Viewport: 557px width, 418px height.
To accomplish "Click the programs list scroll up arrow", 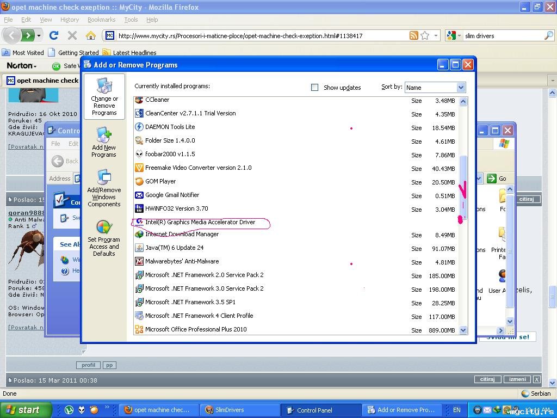I will [463, 101].
